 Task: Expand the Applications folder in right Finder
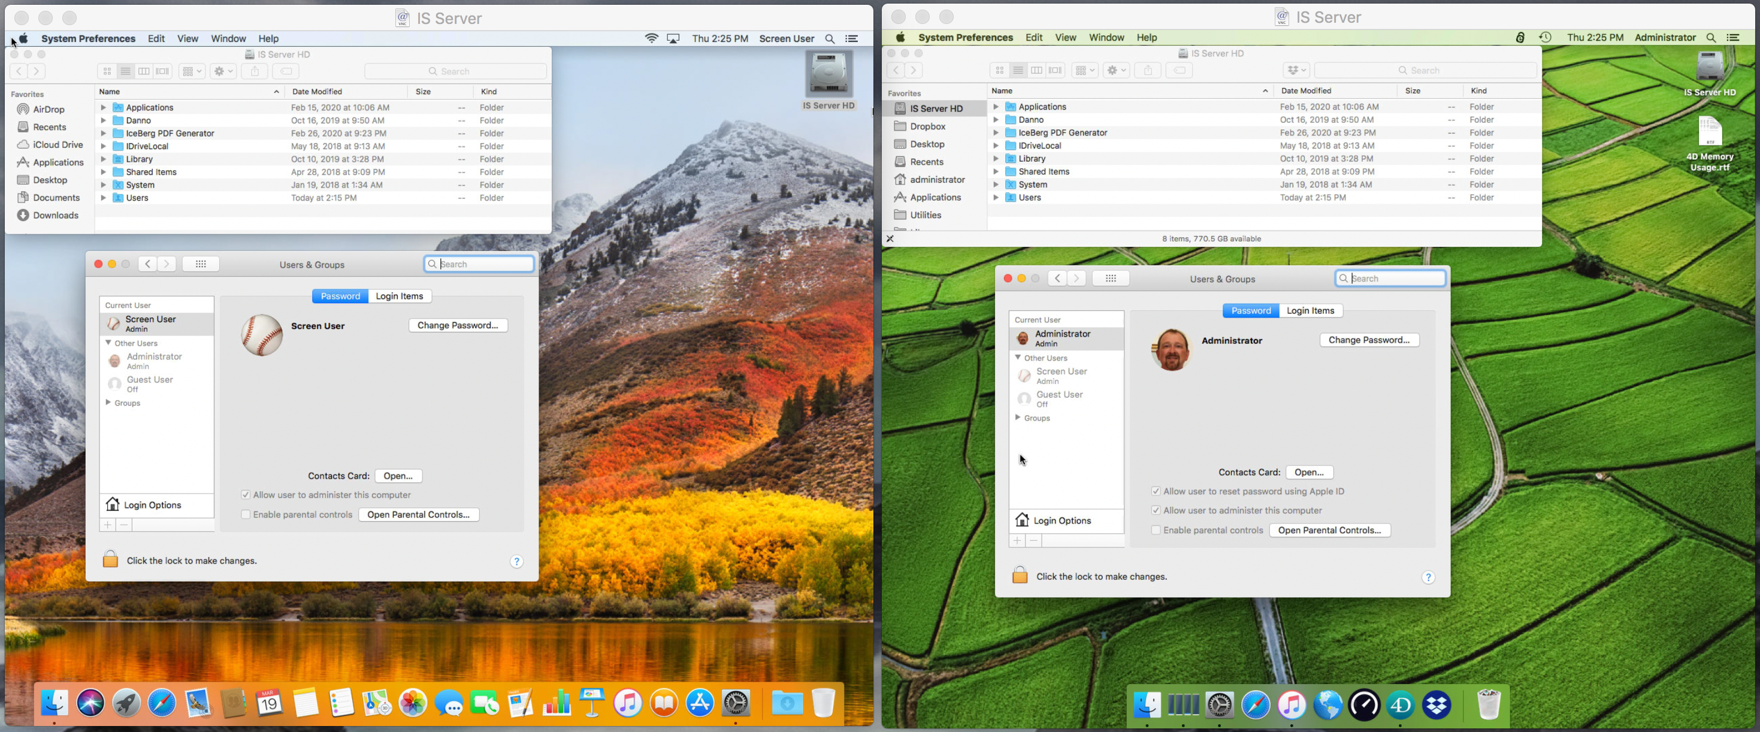pos(996,107)
